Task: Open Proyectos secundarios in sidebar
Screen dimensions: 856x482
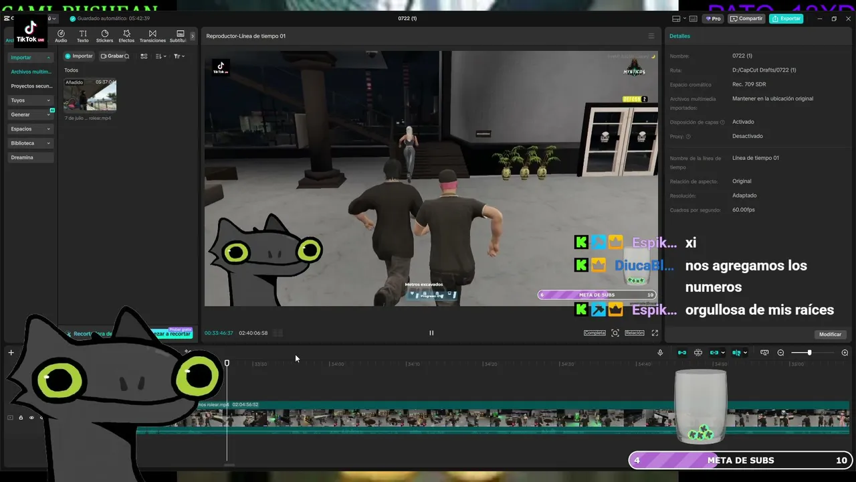Action: pos(31,86)
